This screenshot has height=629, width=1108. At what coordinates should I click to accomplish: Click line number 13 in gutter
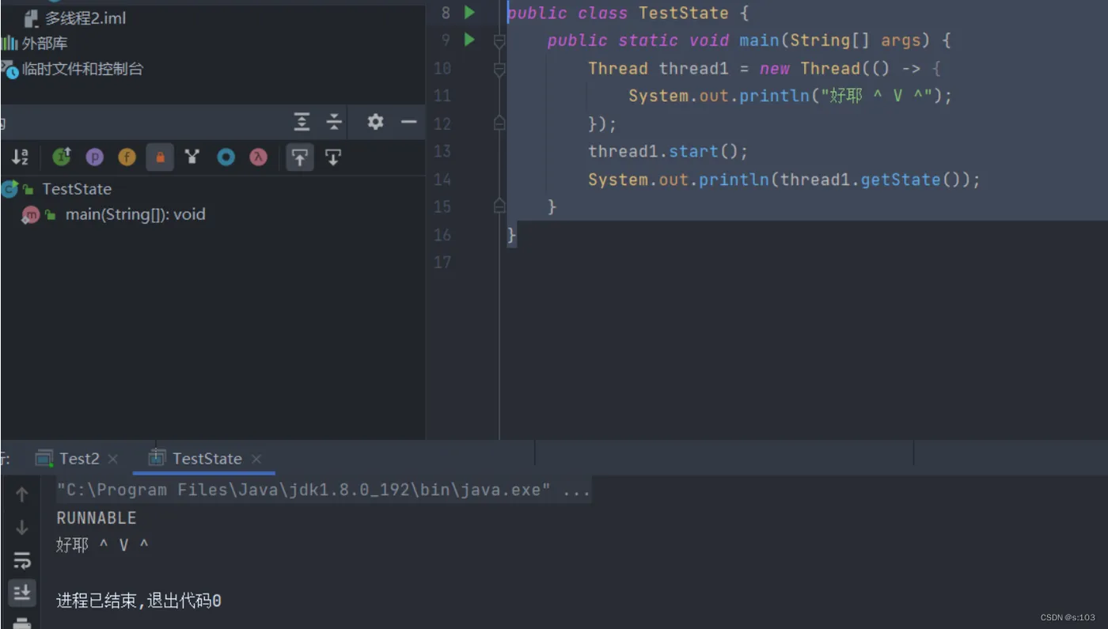(442, 151)
